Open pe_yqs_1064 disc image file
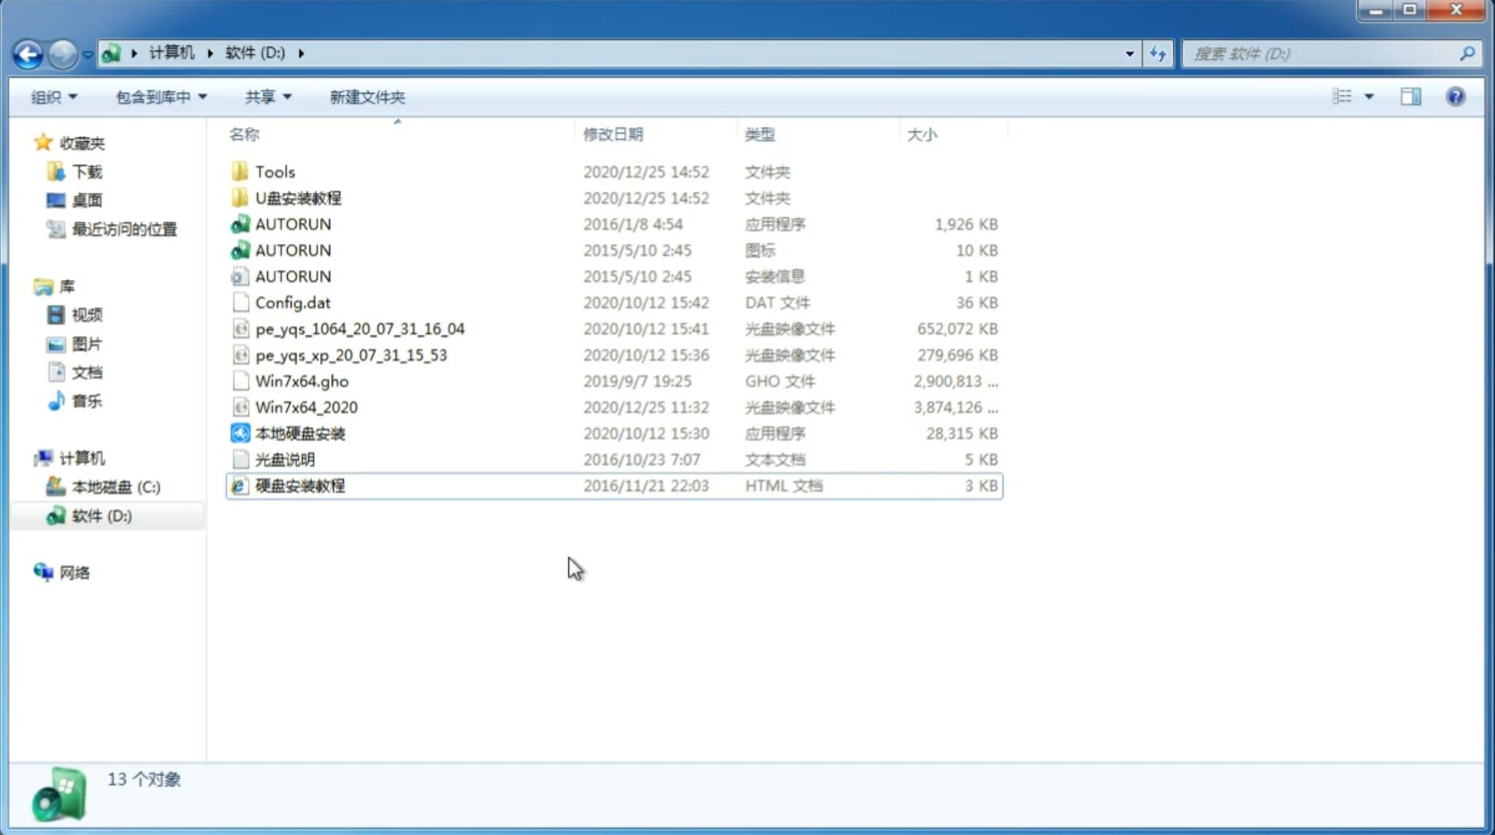 (x=360, y=328)
